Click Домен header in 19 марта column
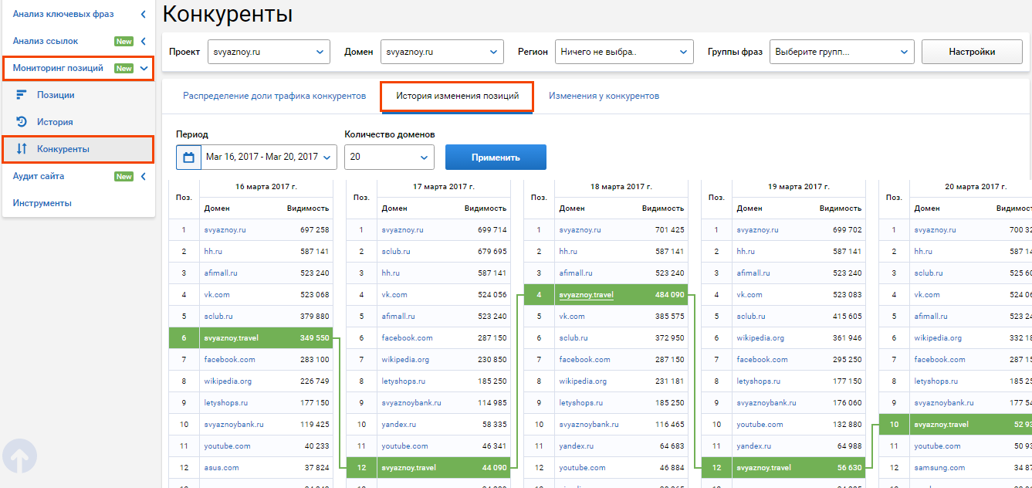1032x488 pixels. click(749, 208)
